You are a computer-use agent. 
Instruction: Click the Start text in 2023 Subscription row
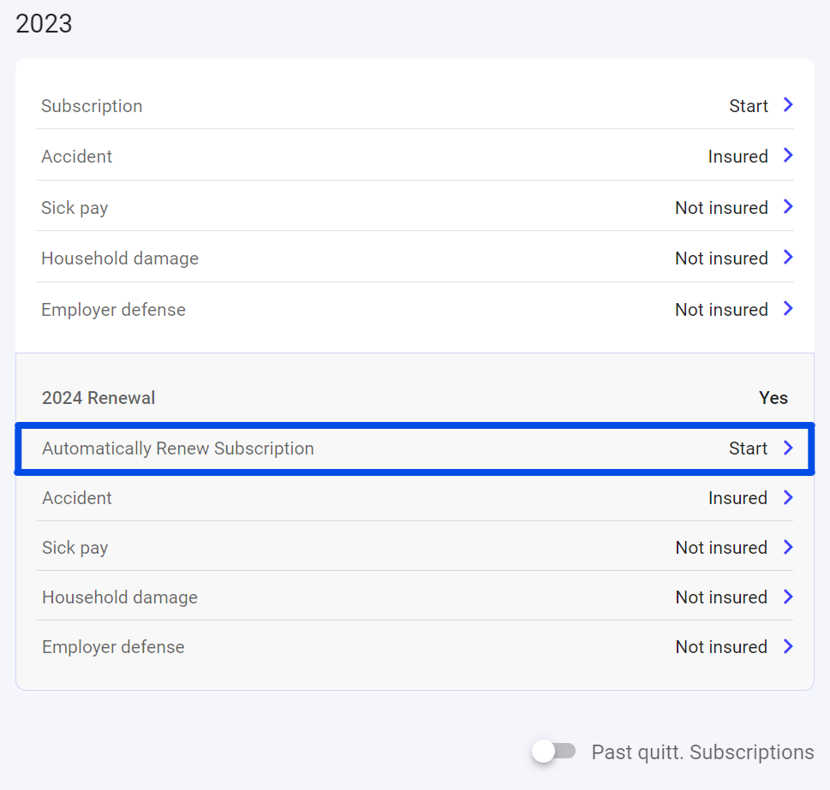748,106
